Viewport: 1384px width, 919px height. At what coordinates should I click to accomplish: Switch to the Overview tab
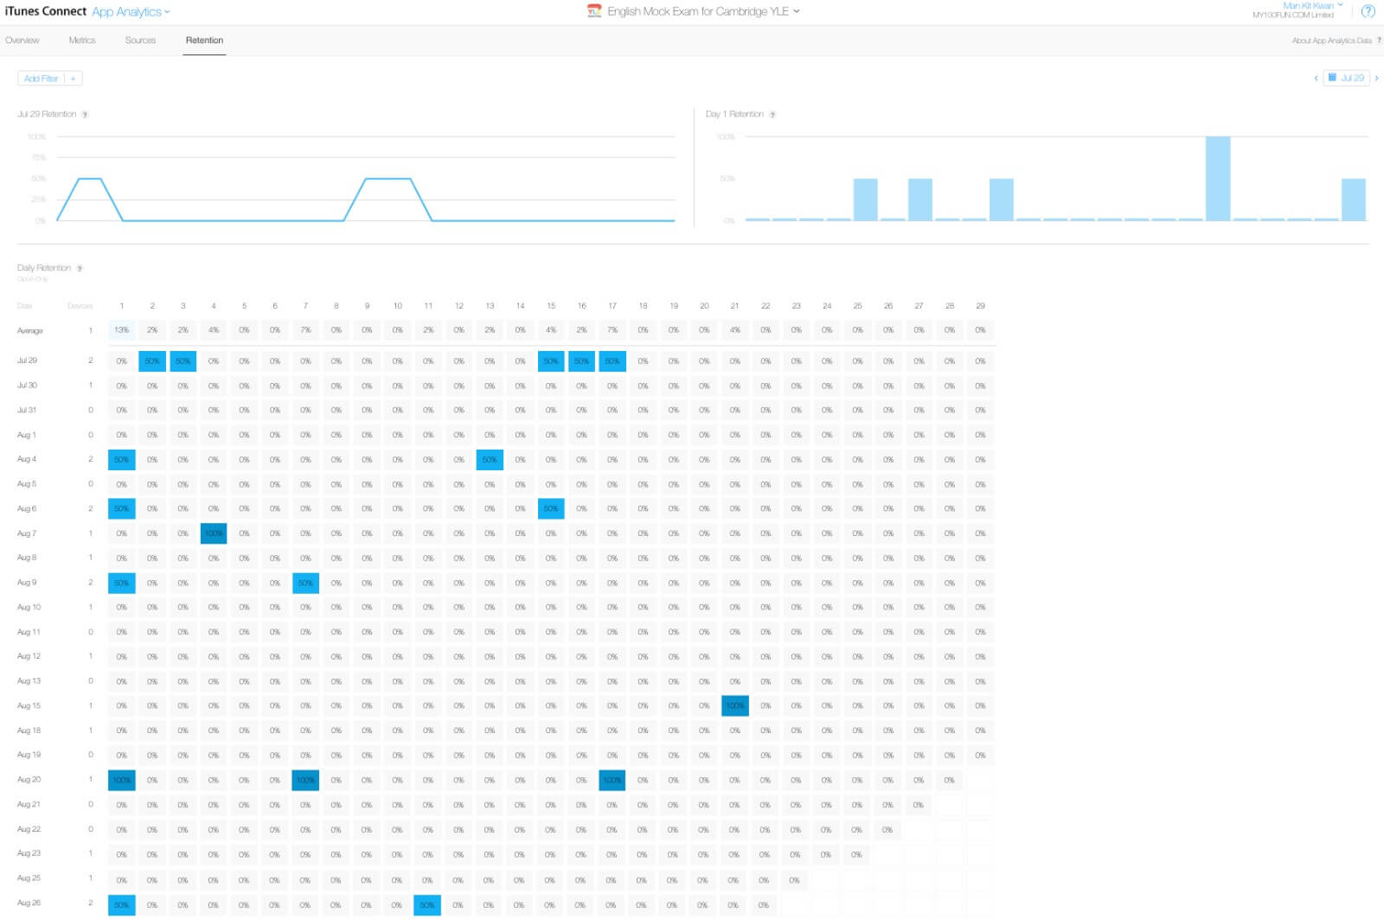tap(22, 41)
